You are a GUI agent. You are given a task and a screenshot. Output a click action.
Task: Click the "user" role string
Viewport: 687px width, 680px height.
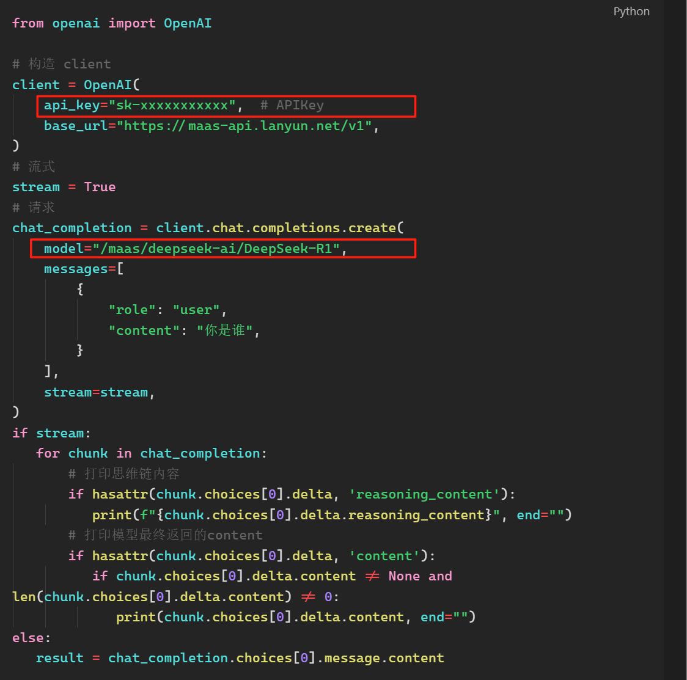[196, 310]
